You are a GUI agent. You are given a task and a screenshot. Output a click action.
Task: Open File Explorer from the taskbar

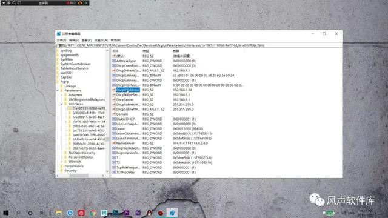[59, 213]
